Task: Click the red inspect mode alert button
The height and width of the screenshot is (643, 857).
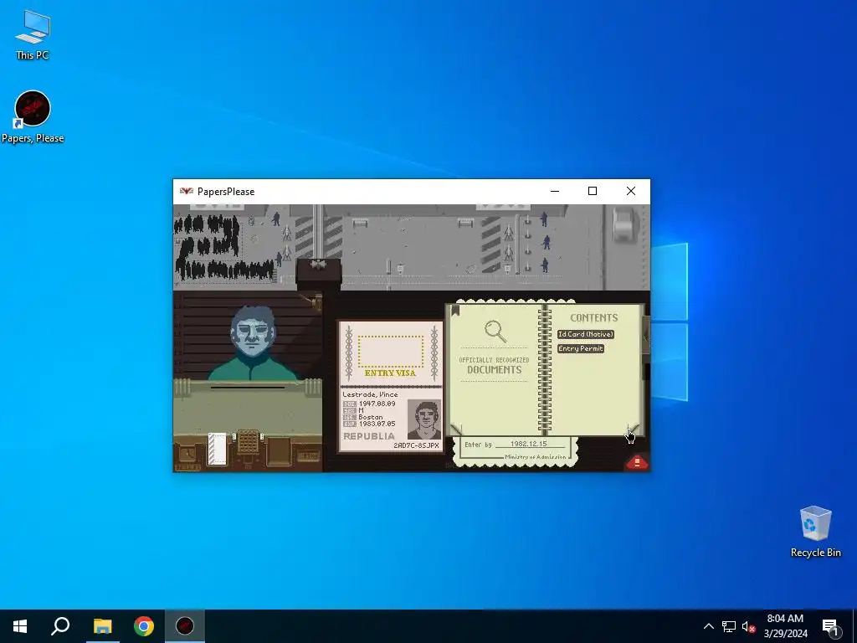Action: tap(637, 462)
